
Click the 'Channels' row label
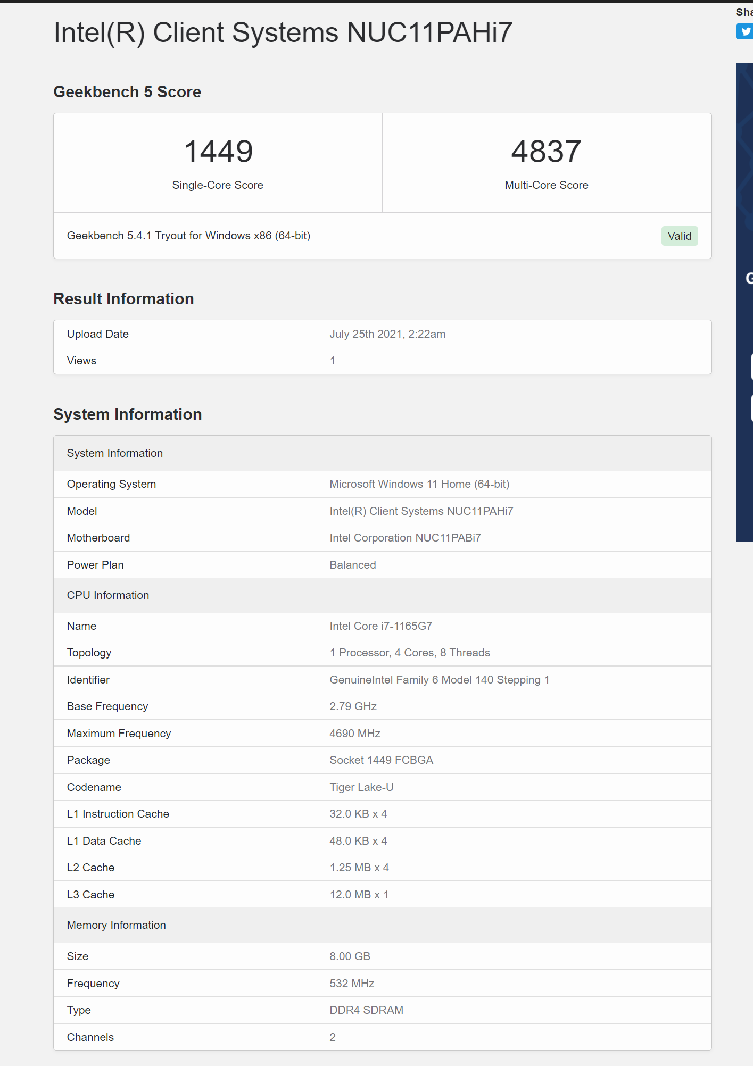[x=90, y=1037]
